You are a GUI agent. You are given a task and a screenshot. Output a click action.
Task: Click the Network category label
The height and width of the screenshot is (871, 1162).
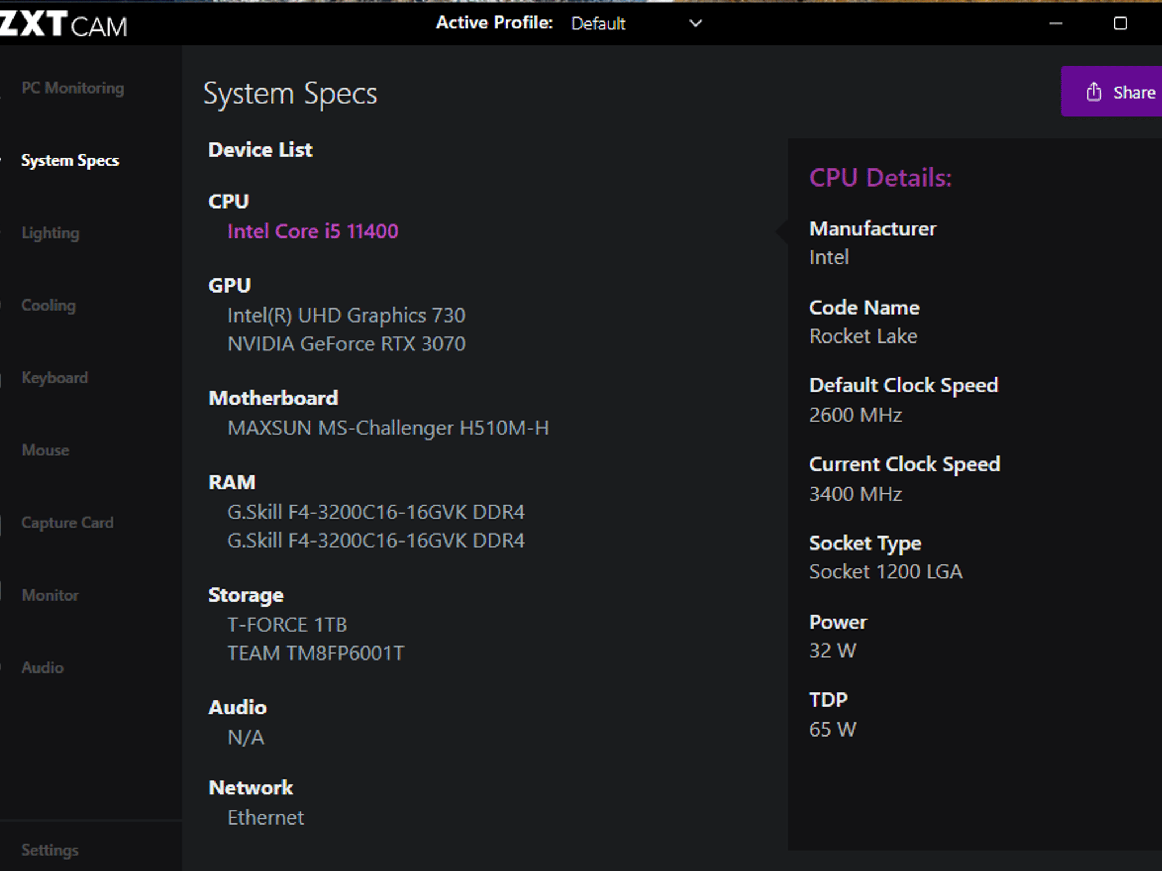pos(251,788)
